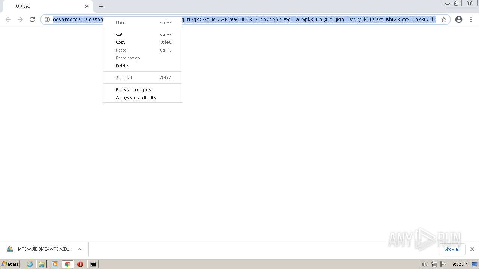479x269 pixels.
Task: Open Action Center flag tray icon
Action: pyautogui.click(x=443, y=264)
